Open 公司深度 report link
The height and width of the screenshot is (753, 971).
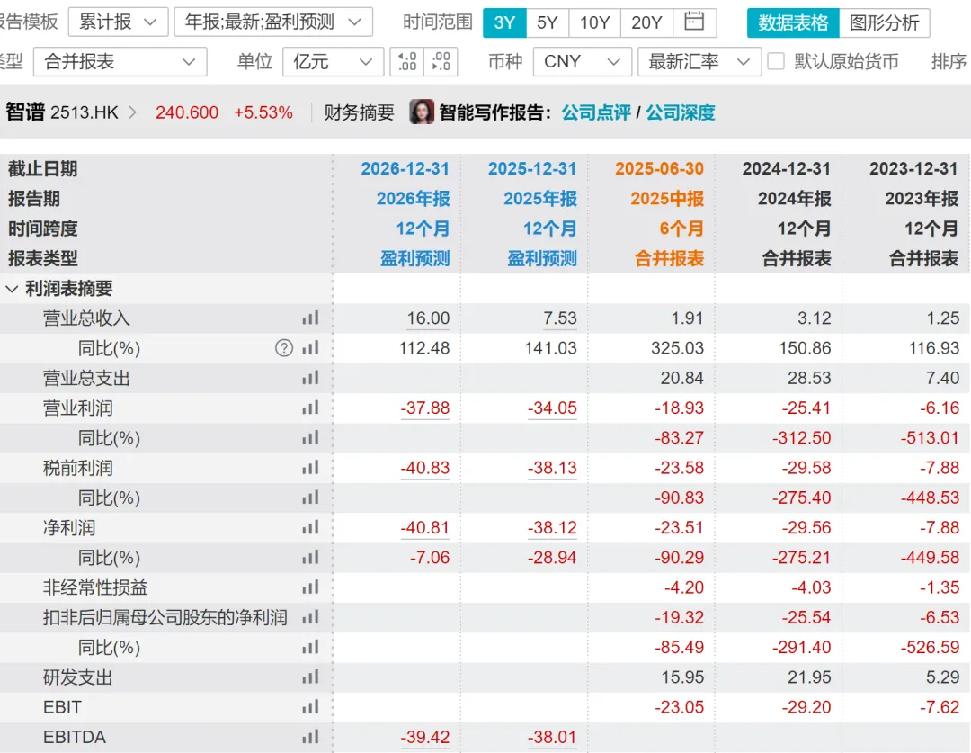tap(680, 112)
